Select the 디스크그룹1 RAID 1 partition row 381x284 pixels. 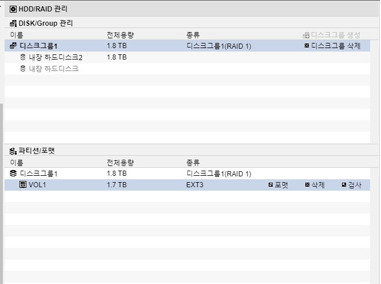coord(187,173)
